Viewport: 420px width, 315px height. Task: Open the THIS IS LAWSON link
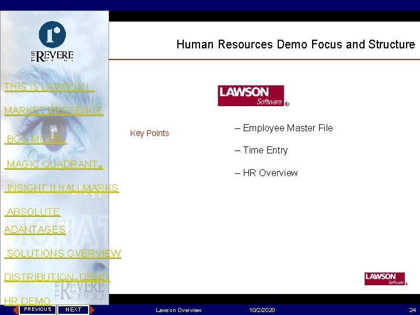coord(49,87)
